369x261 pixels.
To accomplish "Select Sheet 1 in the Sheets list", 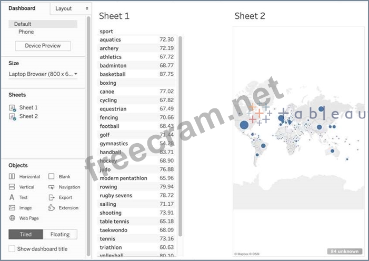I will click(x=28, y=107).
